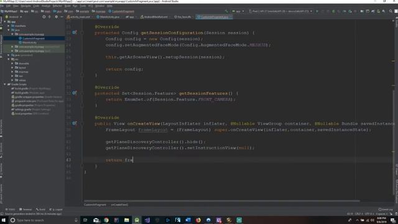
Task: Switch to MainActivity.java editor tab
Action: click(x=108, y=17)
